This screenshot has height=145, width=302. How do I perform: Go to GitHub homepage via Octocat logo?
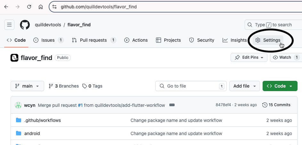[25, 25]
